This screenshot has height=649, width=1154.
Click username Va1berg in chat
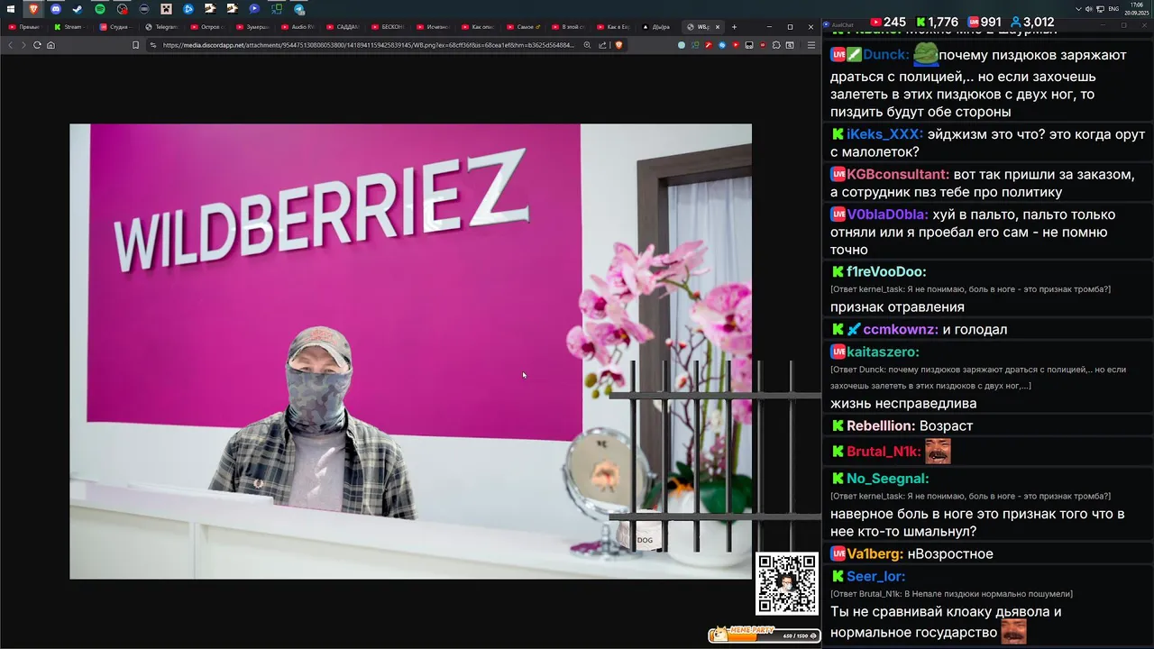click(x=875, y=554)
